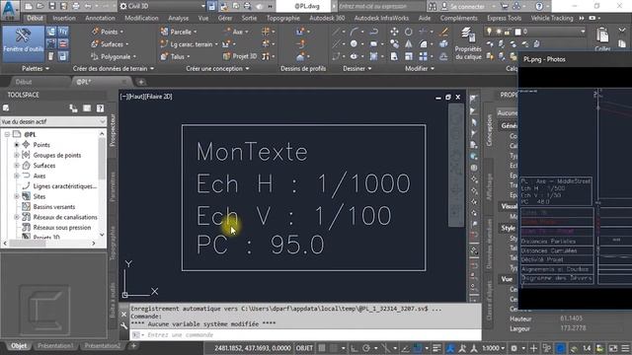The width and height of the screenshot is (632, 355).
Task: Select the Arc draw tool
Action: point(354,32)
